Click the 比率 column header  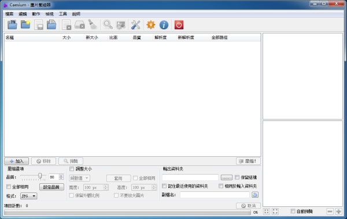[x=120, y=37]
